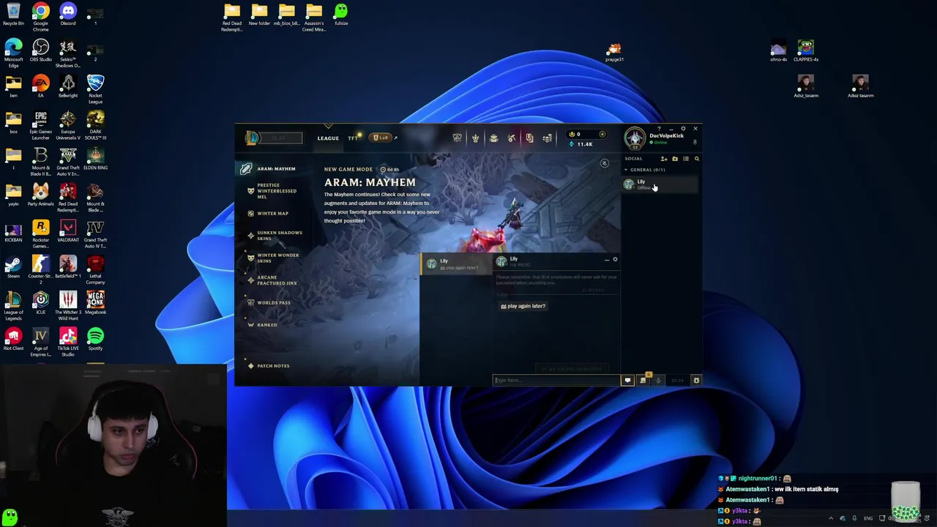Purchase RP with the plus button
The image size is (937, 527).
click(602, 134)
